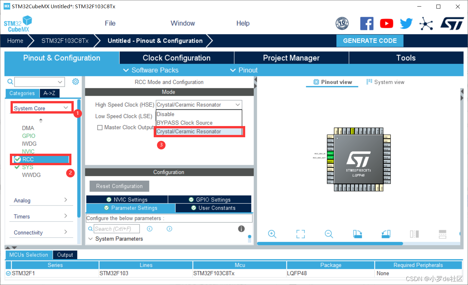Open the Pinout dropdown menu

(244, 70)
